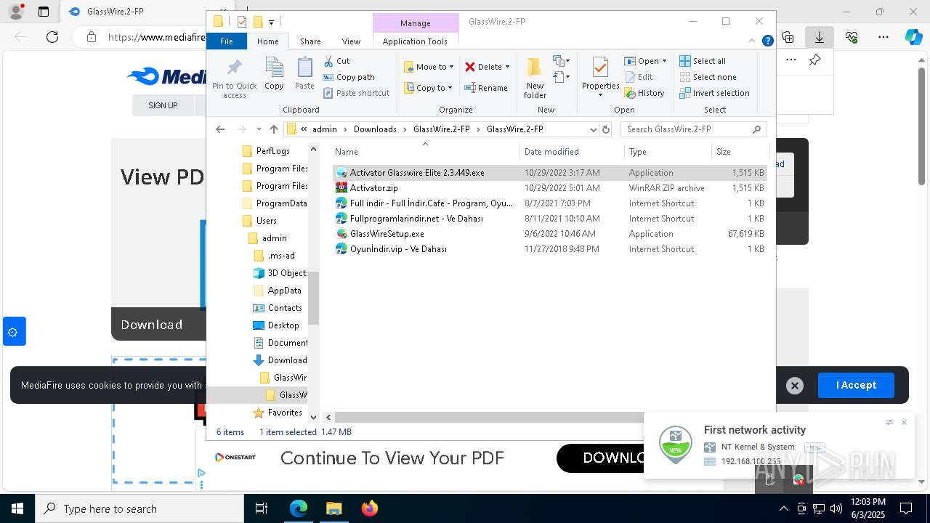
Task: Open Quick Access Toolbar customize dropdown
Action: tap(271, 22)
